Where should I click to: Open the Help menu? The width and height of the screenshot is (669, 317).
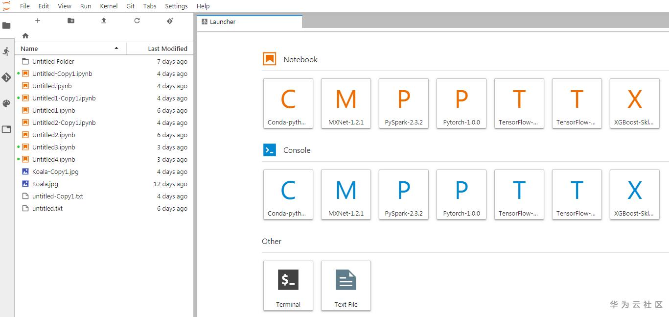203,6
